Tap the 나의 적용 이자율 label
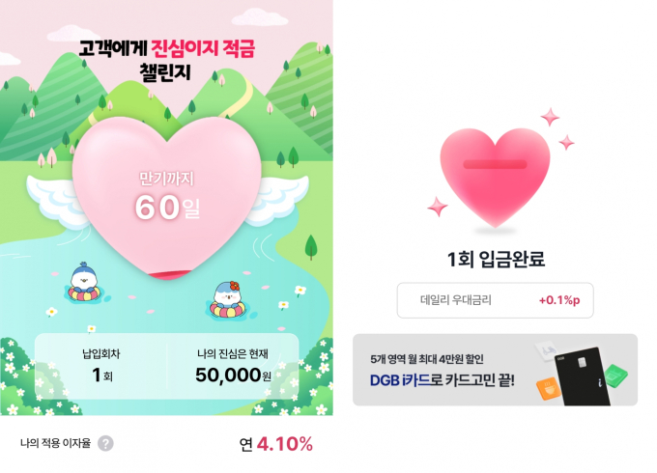 55,443
